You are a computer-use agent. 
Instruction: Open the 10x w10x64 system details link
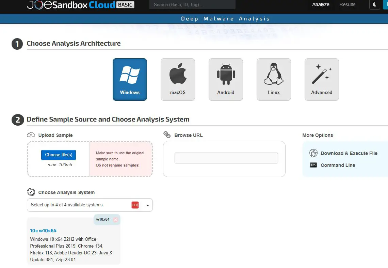point(43,231)
